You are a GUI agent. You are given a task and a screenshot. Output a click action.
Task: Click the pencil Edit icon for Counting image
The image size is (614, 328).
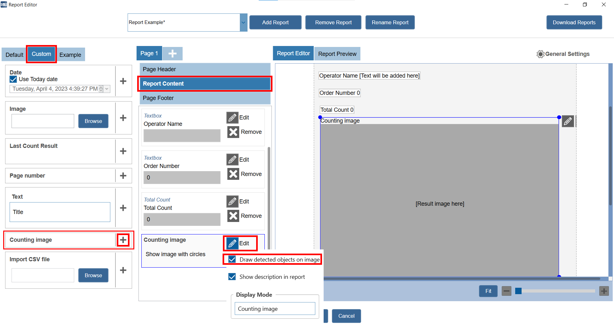pos(232,243)
